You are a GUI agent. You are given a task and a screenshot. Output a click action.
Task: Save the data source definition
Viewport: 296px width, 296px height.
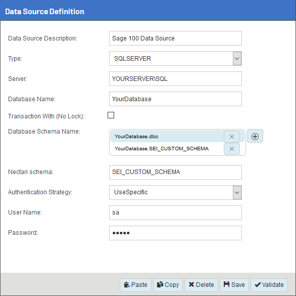[234, 285]
